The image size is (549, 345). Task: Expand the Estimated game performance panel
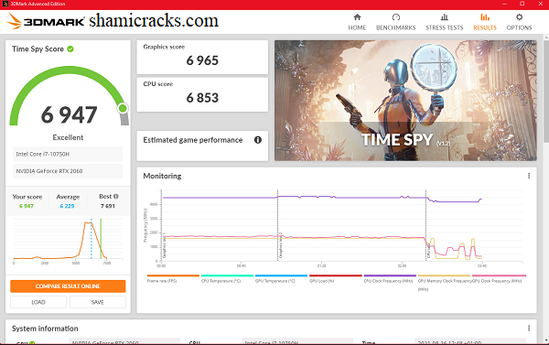[202, 146]
